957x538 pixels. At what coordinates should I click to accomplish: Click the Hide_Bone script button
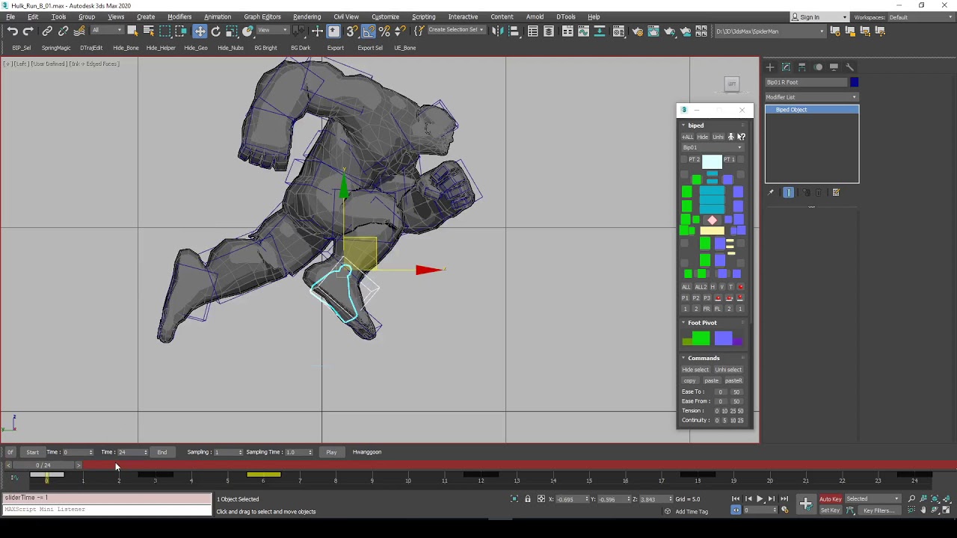point(126,48)
